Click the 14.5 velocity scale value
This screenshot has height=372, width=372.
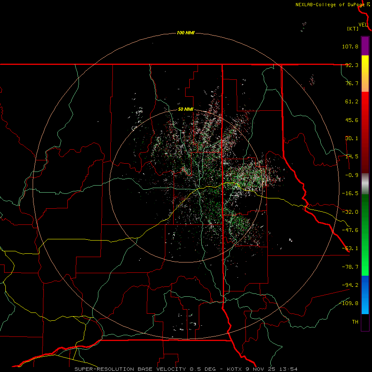point(352,157)
